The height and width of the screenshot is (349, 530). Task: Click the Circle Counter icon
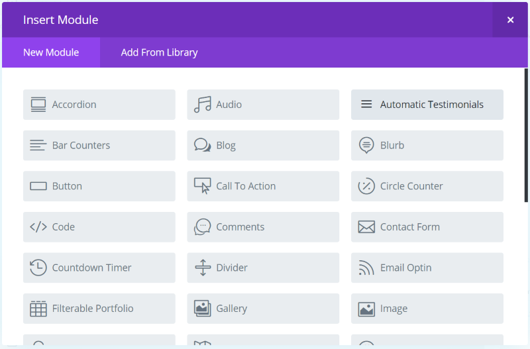click(366, 186)
